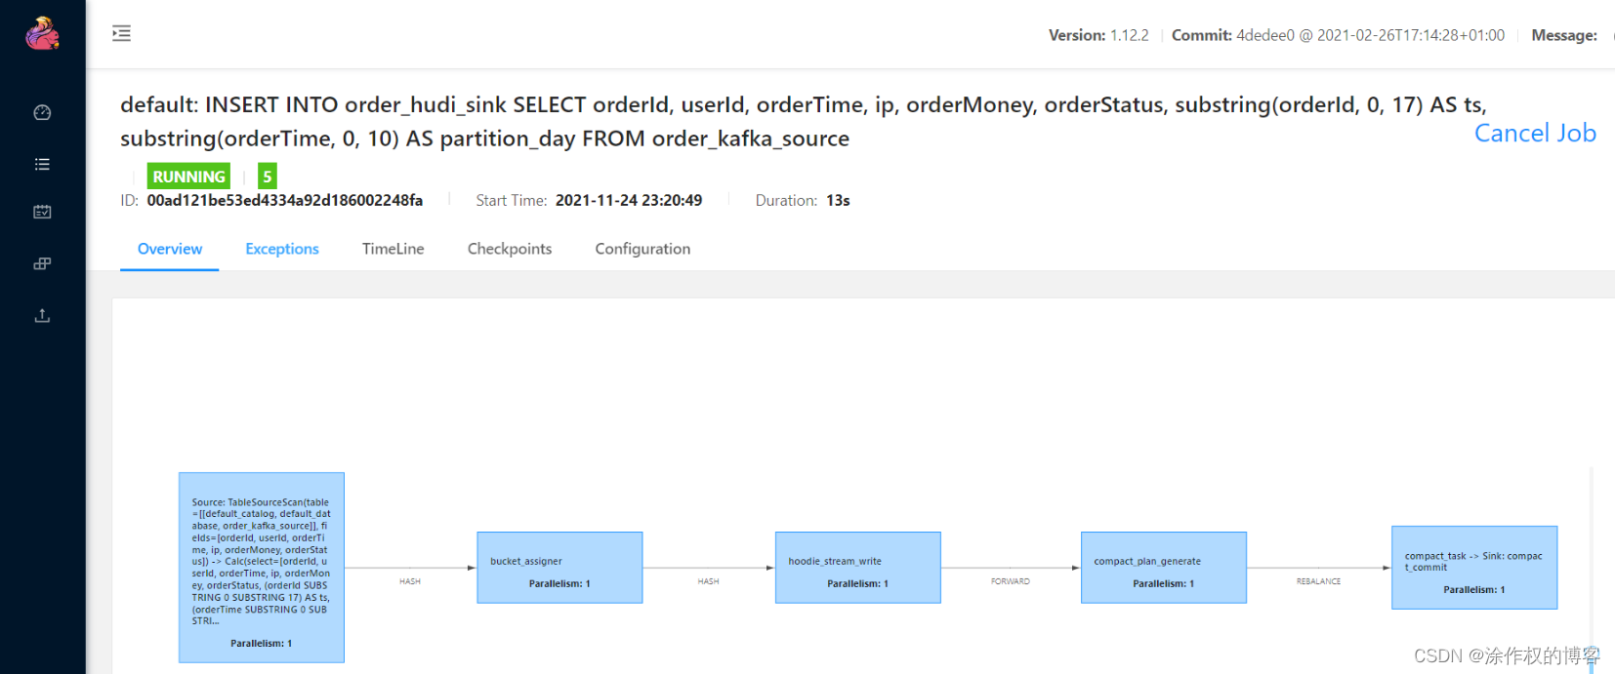Image resolution: width=1615 pixels, height=674 pixels.
Task: Switch to the TimeLine tab
Action: coord(393,249)
